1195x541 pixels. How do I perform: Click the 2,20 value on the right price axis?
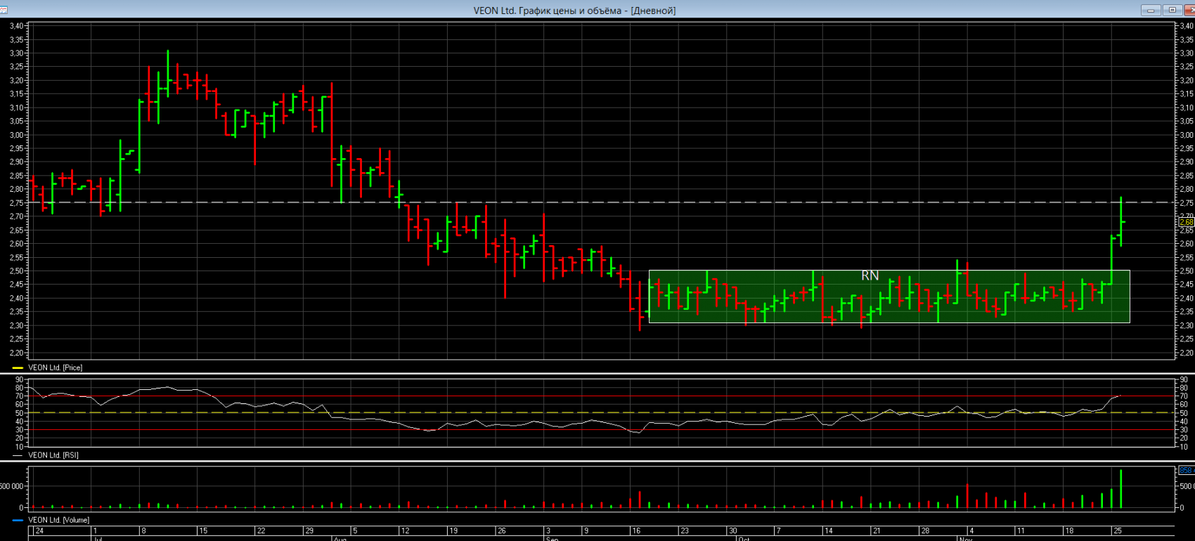coord(1186,353)
